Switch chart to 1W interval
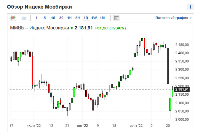The height and width of the screenshot is (133, 200). pyautogui.click(x=94, y=18)
